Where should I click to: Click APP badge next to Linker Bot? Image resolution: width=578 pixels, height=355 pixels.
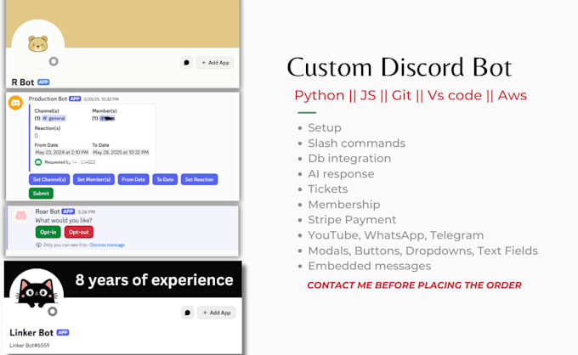point(63,333)
